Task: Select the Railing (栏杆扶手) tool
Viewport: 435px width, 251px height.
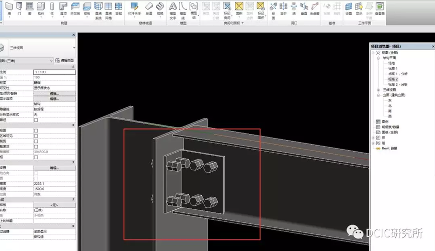Action: pos(135,9)
